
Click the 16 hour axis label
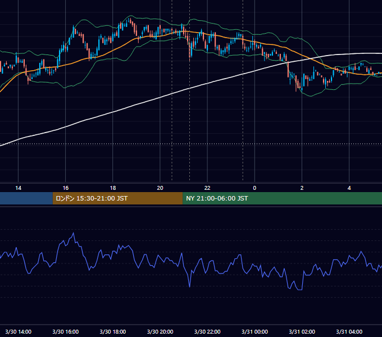tap(66, 188)
